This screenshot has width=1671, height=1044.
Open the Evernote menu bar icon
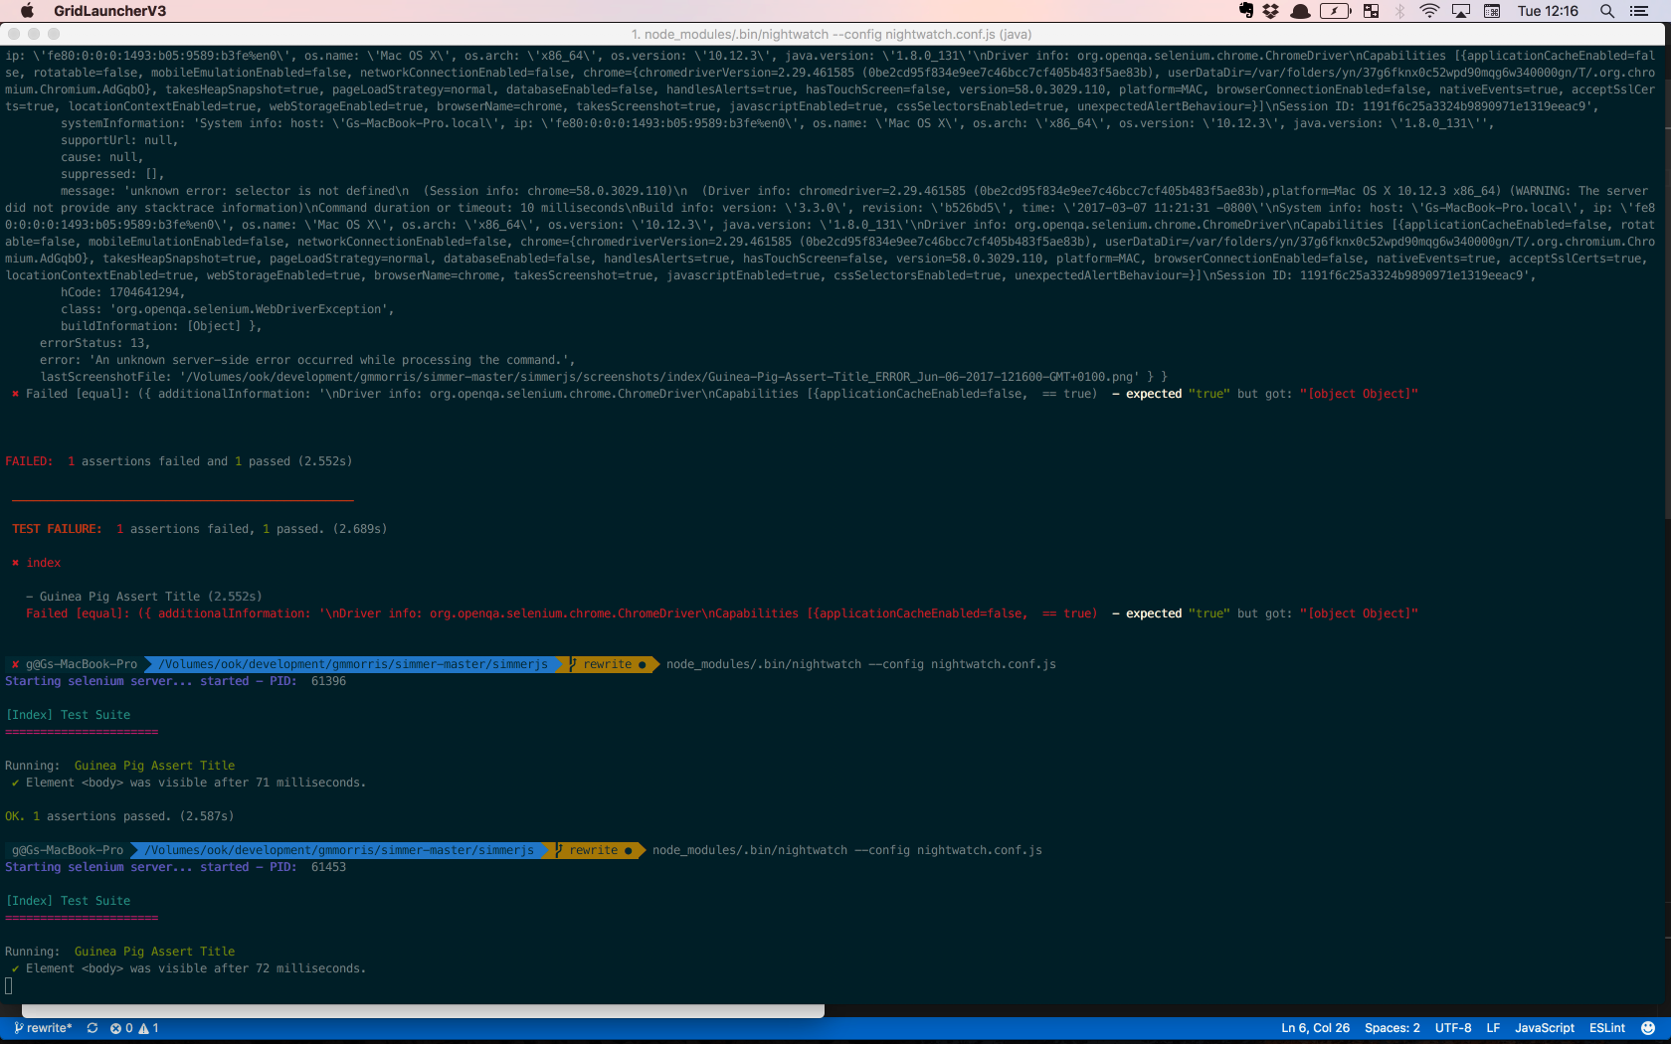1246,11
